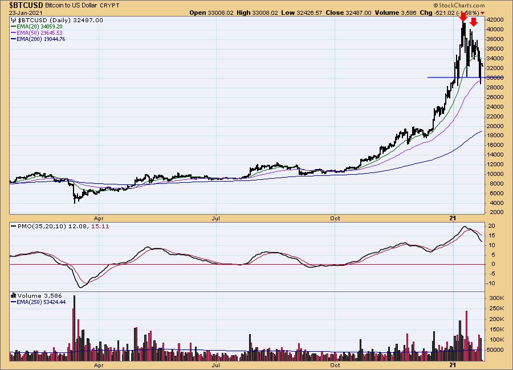Image resolution: width=513 pixels, height=370 pixels.
Task: Click the 36000 price axis label
Action: (x=495, y=49)
